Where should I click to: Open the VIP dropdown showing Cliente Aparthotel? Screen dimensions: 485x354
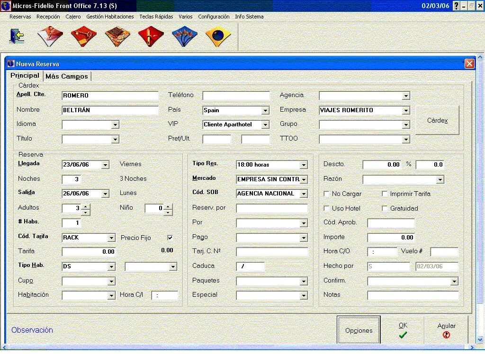pos(265,124)
